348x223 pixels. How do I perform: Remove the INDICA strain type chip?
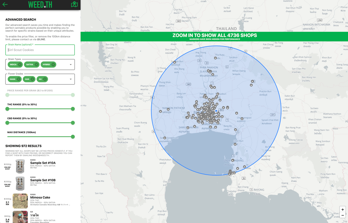click(20, 65)
